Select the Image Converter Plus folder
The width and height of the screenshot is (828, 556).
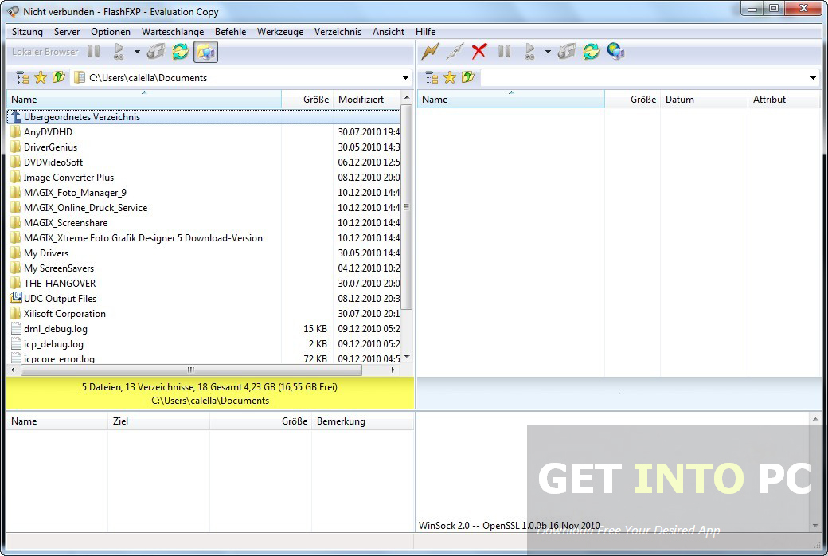(x=204, y=178)
